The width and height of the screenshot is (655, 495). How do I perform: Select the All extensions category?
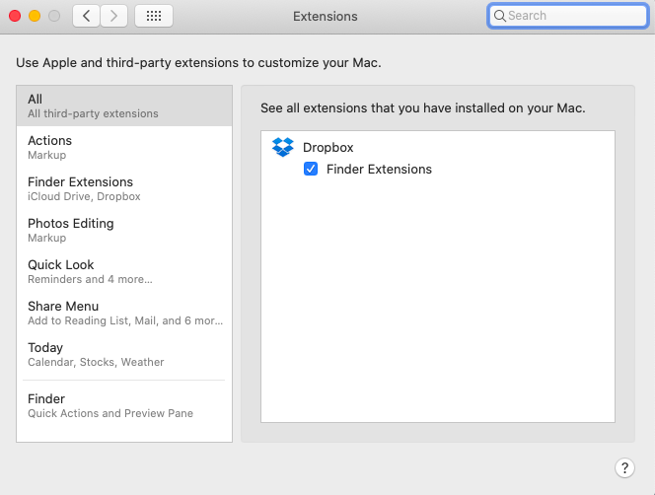[123, 106]
